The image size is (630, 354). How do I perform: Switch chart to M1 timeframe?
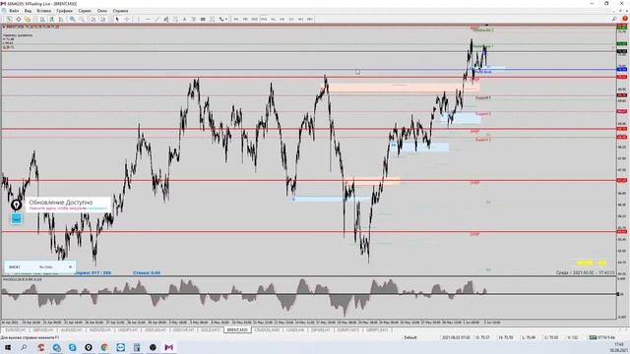click(236, 19)
